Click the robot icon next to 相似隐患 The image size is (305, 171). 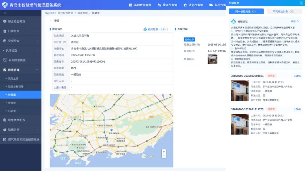click(145, 29)
